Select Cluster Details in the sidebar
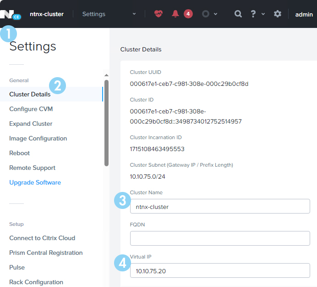The height and width of the screenshot is (287, 317). coord(52,94)
